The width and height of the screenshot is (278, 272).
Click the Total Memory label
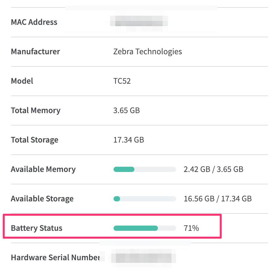coord(36,110)
